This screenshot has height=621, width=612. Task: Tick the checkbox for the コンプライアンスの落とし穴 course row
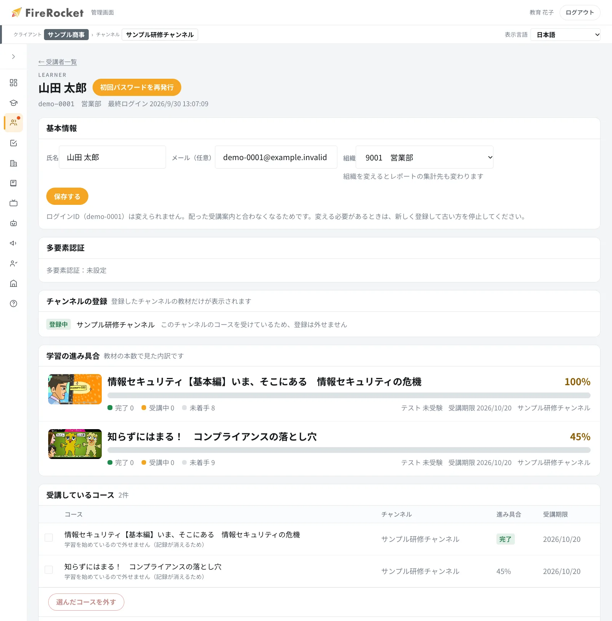click(x=49, y=569)
